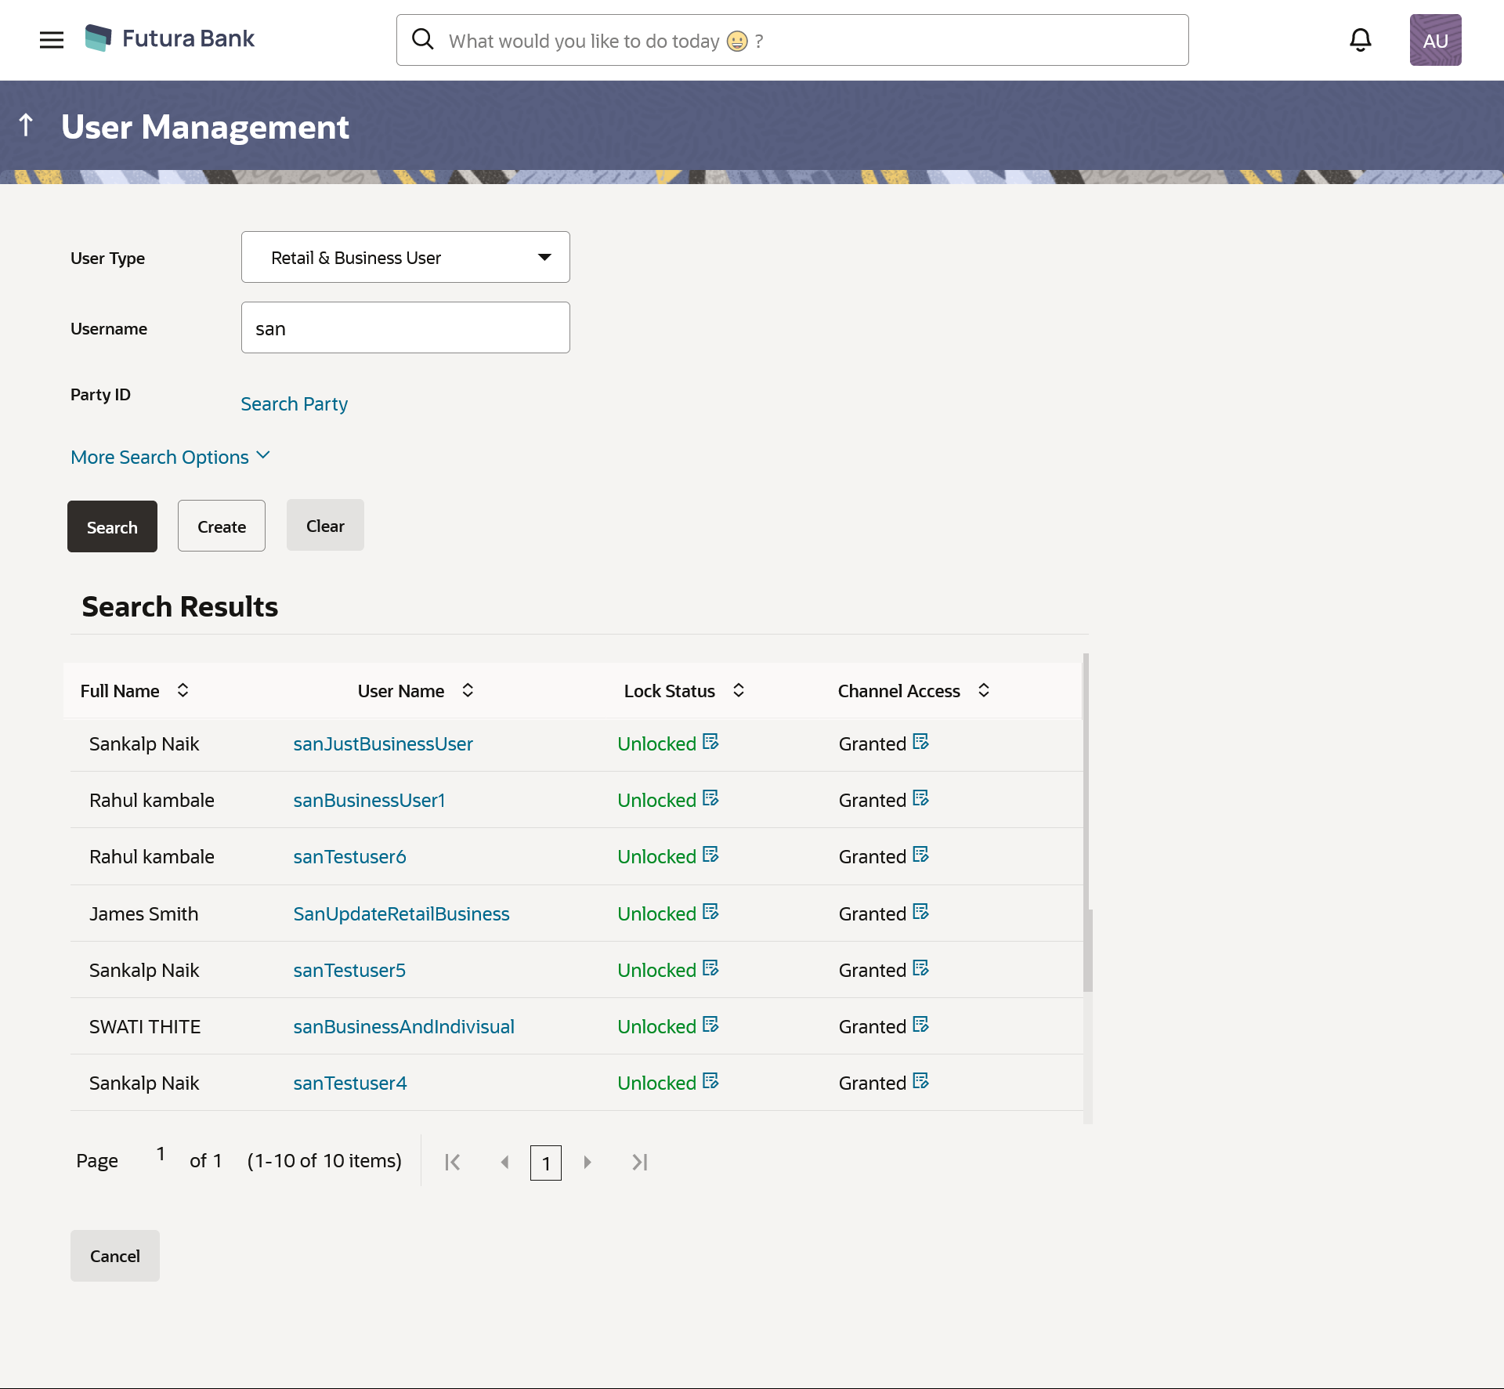The image size is (1504, 1389).
Task: Click the Username input field
Action: (405, 327)
